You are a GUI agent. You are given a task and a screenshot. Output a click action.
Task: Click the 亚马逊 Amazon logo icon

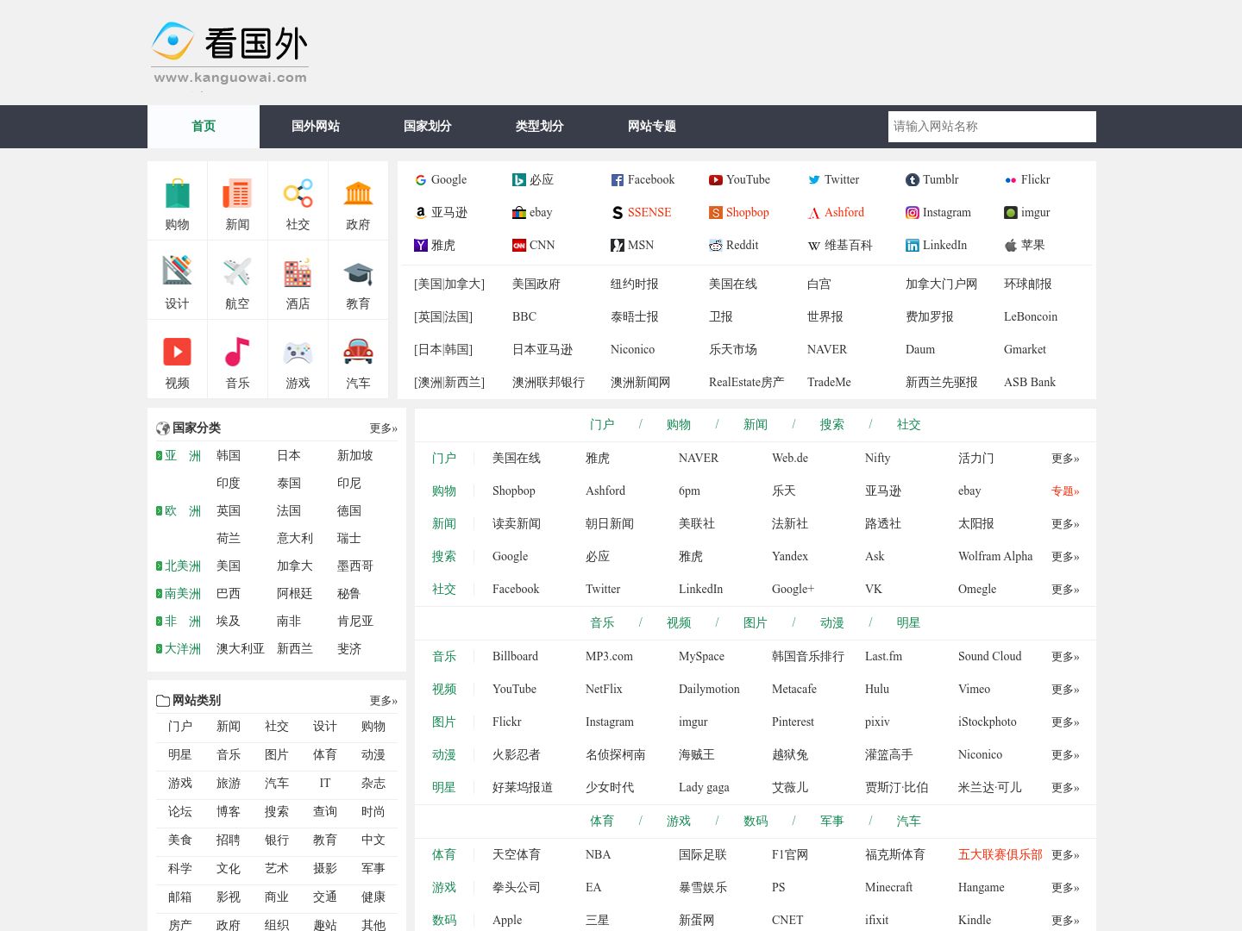pos(421,213)
